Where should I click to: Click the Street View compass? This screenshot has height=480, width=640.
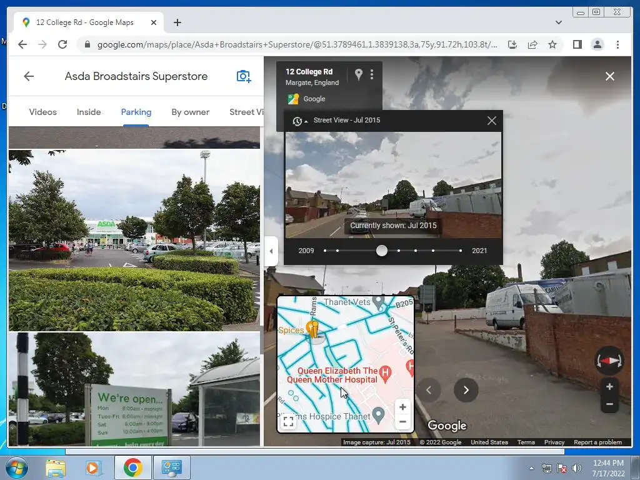[609, 361]
